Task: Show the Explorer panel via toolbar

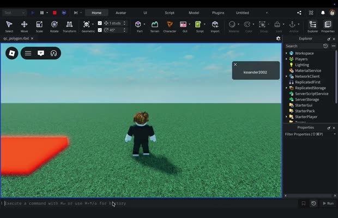Action: tap(312, 27)
